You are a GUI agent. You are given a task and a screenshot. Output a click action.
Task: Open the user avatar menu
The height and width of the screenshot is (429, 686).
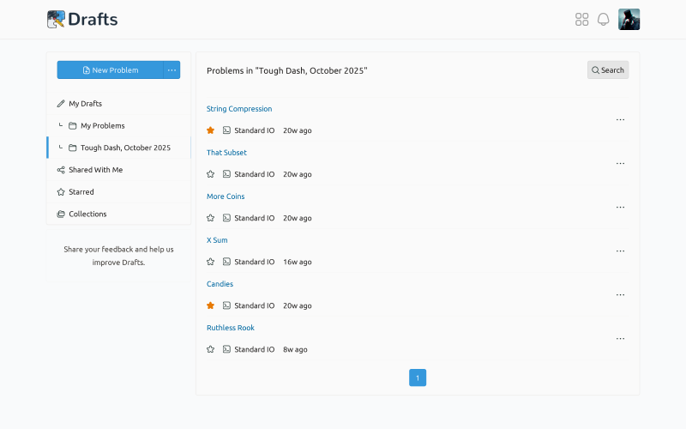click(x=629, y=19)
